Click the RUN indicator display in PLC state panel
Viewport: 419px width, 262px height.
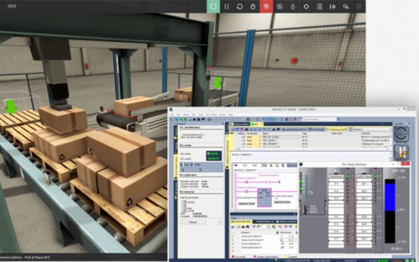pyautogui.click(x=214, y=156)
